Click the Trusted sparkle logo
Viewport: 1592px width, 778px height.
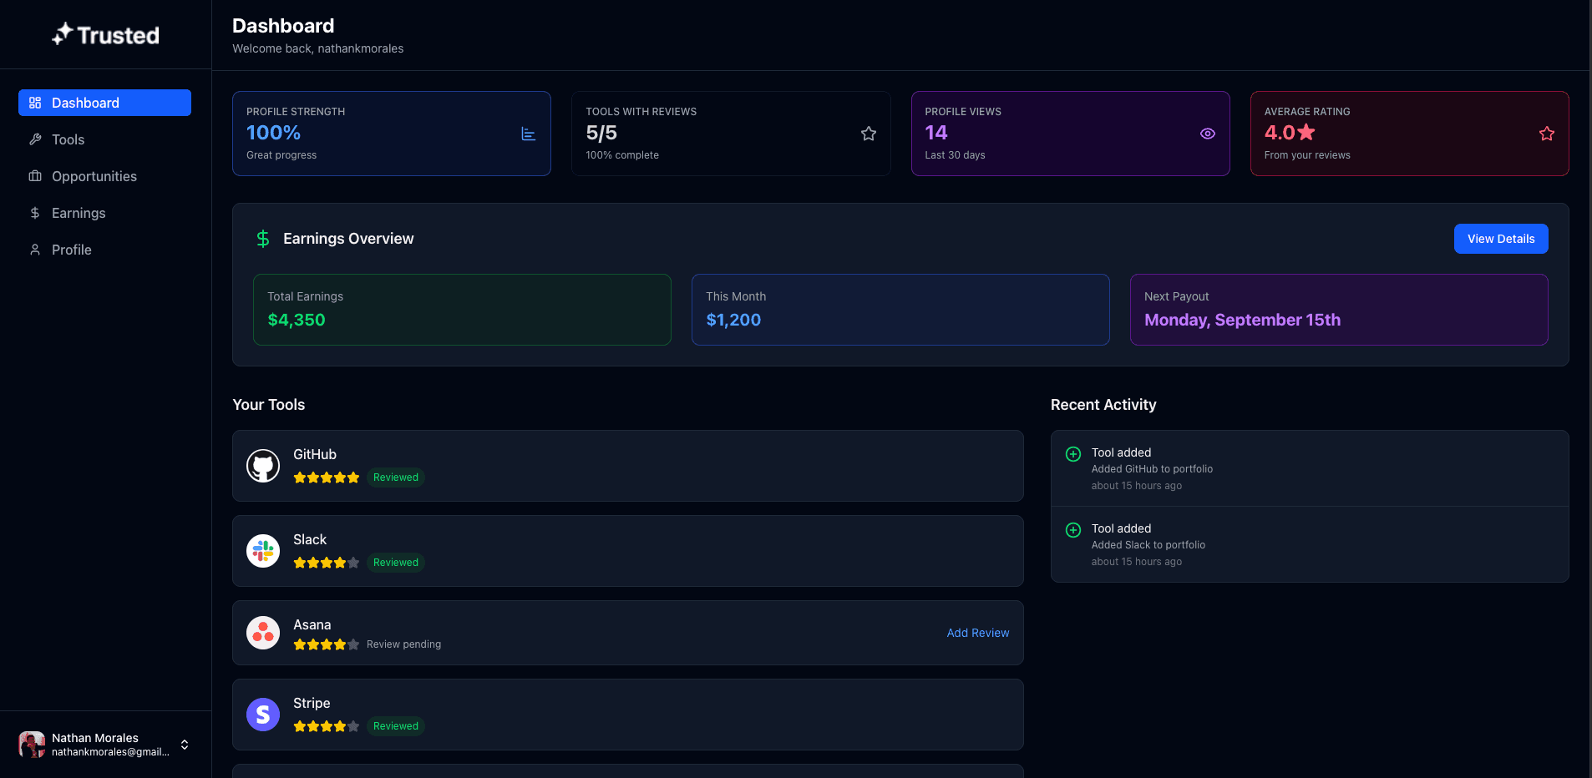tap(104, 34)
